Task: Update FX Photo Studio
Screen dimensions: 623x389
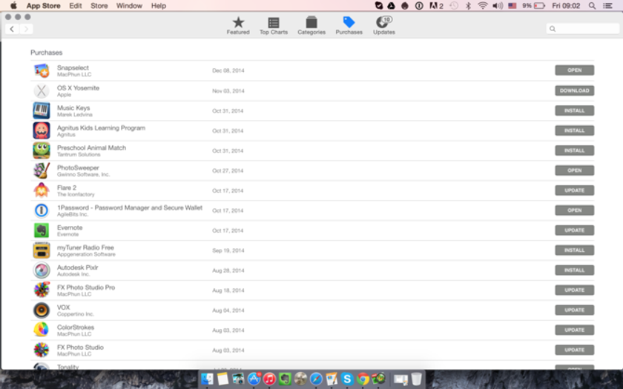Action: coord(574,350)
